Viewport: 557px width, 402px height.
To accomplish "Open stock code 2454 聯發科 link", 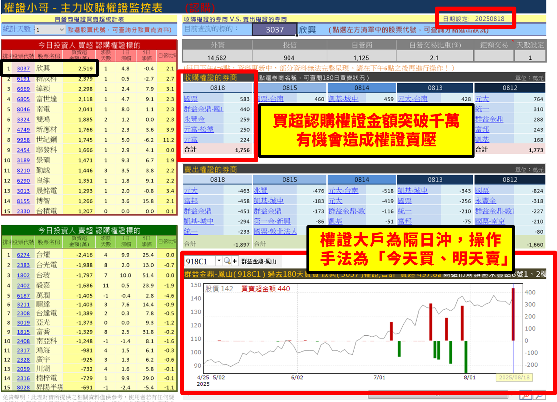I will coord(23,150).
